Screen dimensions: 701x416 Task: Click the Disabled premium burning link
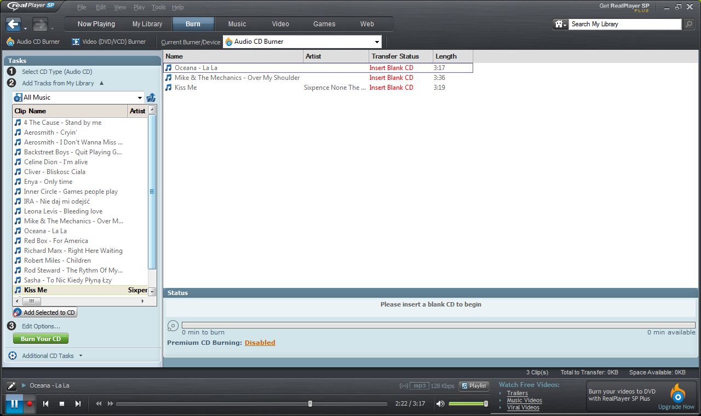coord(260,343)
